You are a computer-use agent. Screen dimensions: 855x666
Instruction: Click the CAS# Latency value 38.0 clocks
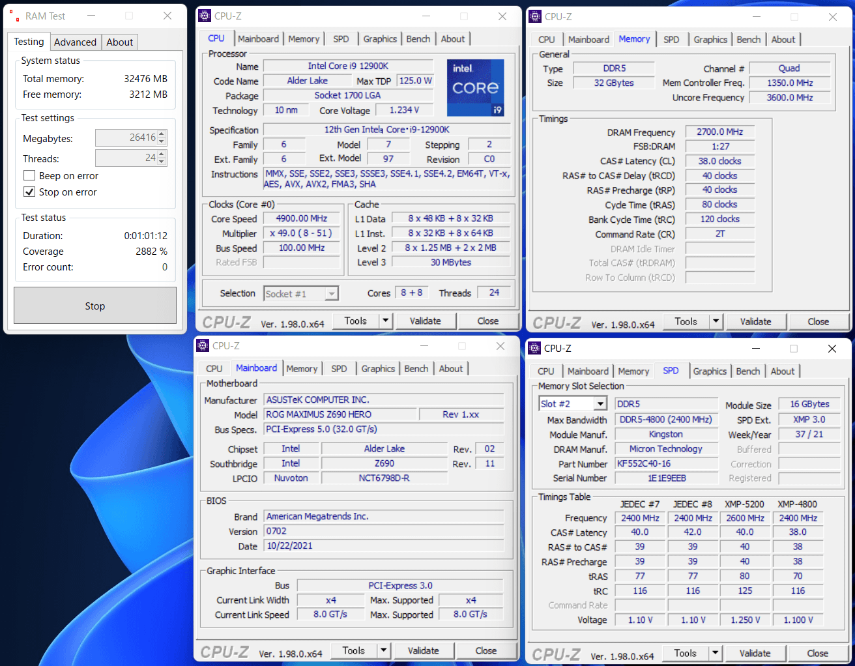719,161
